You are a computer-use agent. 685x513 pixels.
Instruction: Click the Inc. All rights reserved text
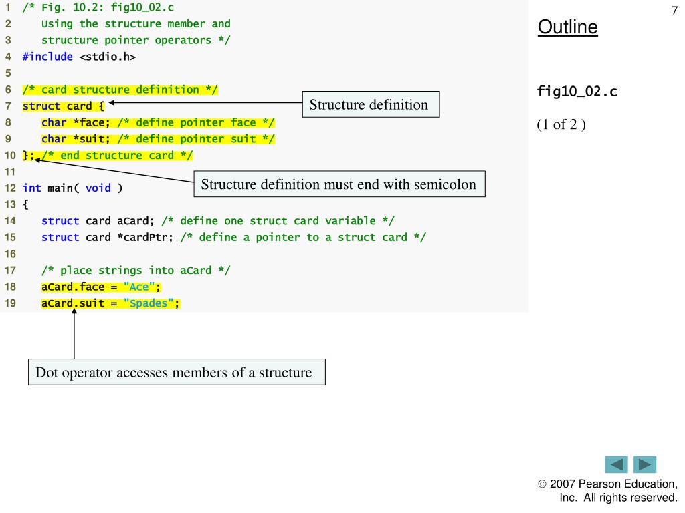[618, 498]
